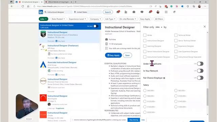Viewport: 217px width, 122px height.
Task: Open the red extension icon in browser toolbar
Action: tap(166, 6)
